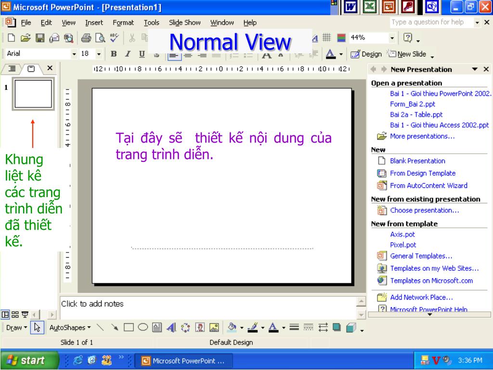This screenshot has width=493, height=370.
Task: Open the Fill Color dropdown arrow
Action: 242,328
